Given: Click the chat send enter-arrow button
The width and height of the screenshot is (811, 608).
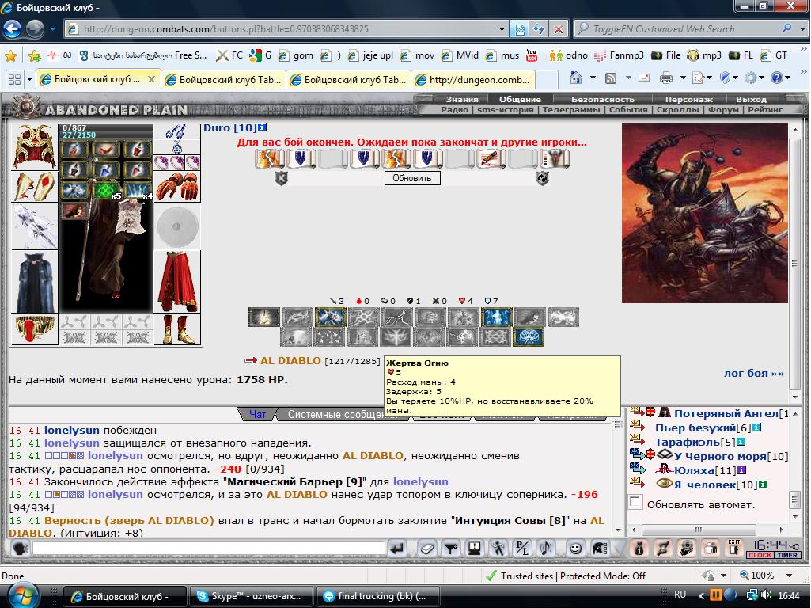Looking at the screenshot, I should 396,549.
